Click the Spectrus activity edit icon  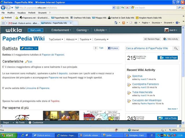click(129, 77)
